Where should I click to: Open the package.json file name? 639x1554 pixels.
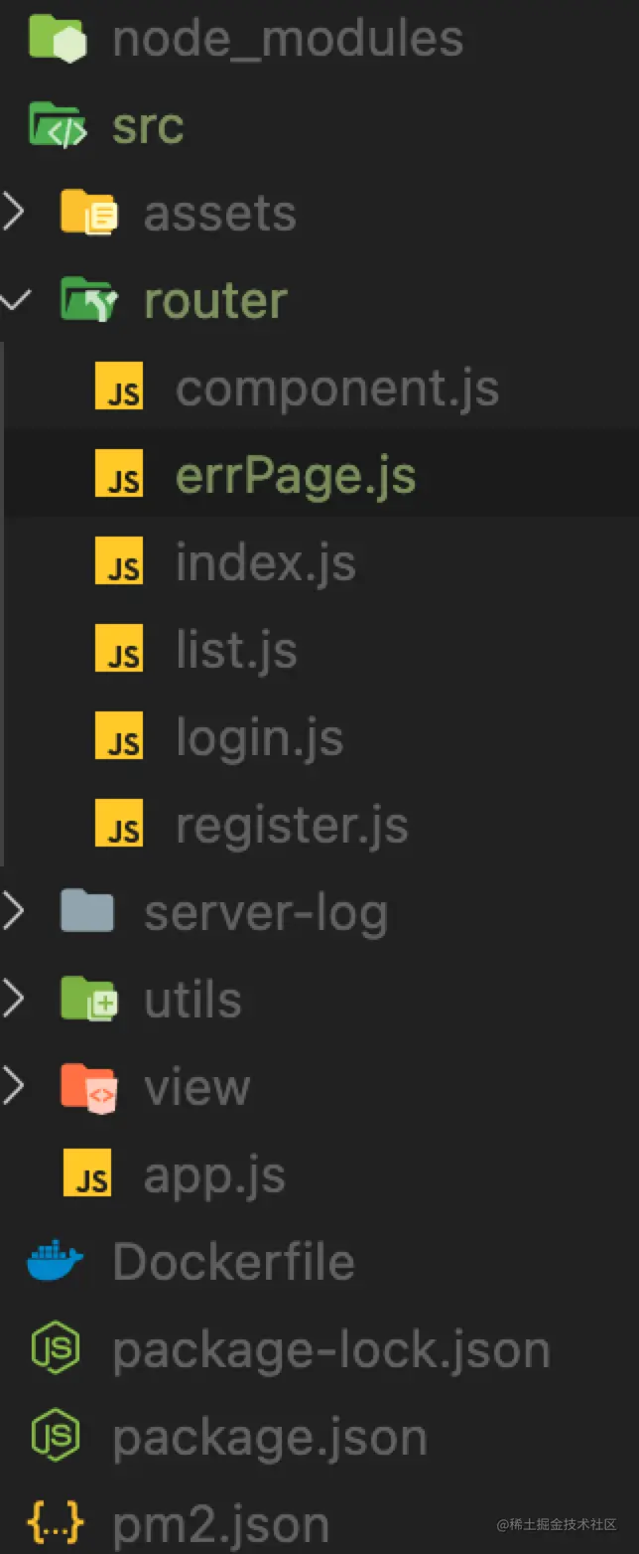click(270, 1438)
